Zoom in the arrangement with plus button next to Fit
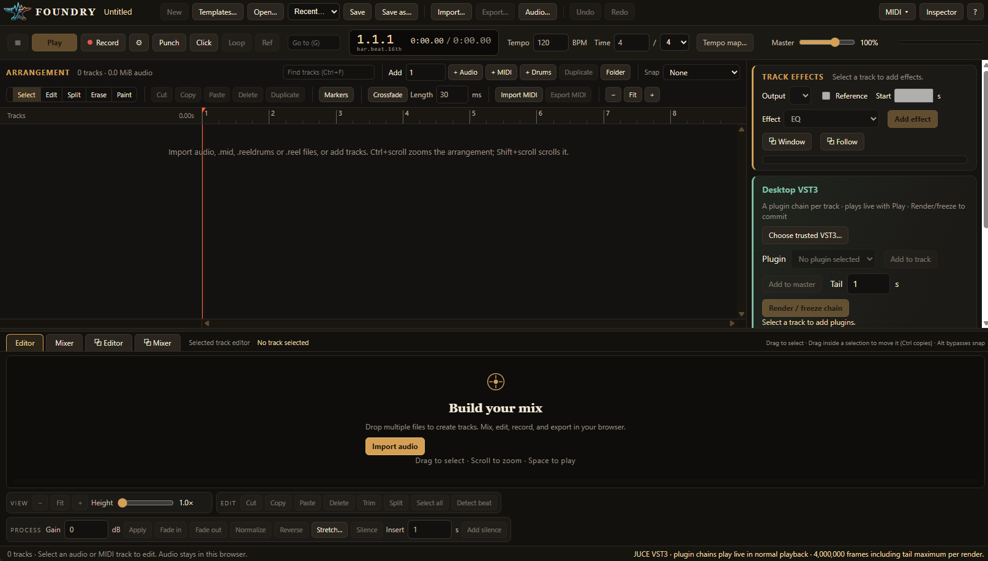This screenshot has width=988, height=561. click(x=652, y=95)
